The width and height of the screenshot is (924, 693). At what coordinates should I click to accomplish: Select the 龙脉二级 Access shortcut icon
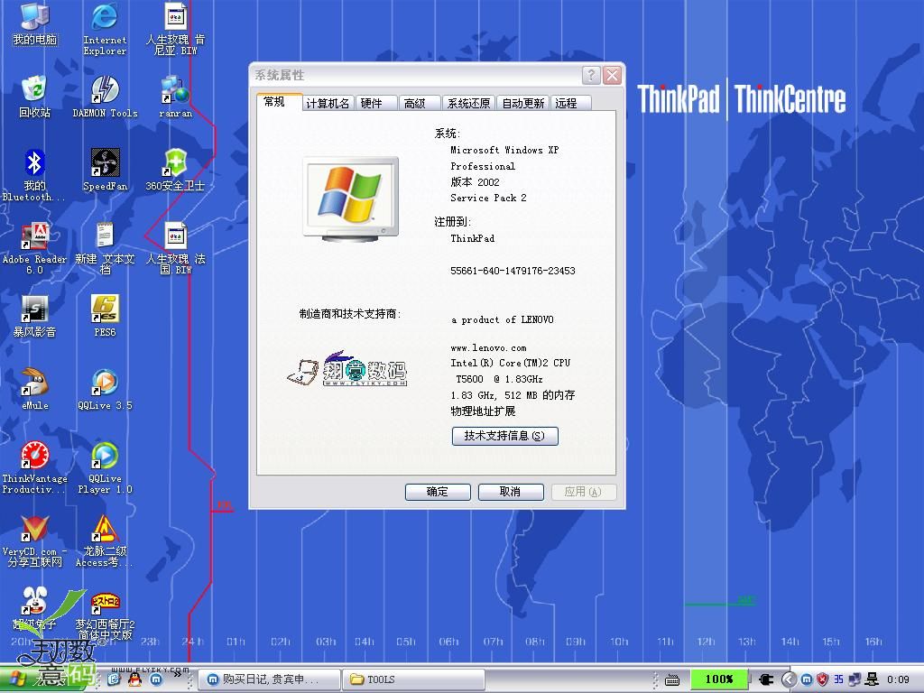click(105, 541)
